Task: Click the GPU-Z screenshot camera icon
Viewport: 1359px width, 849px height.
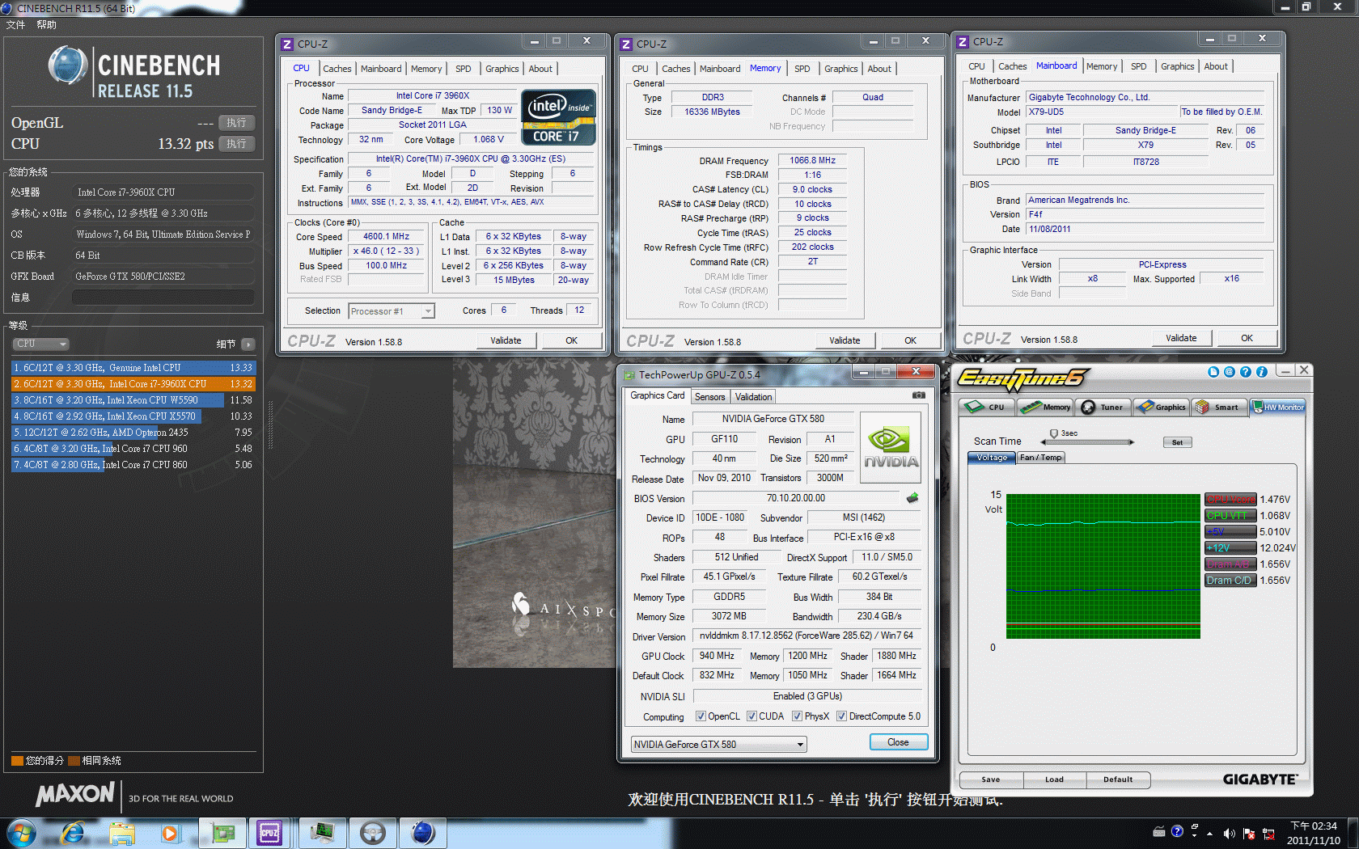Action: pos(919,395)
